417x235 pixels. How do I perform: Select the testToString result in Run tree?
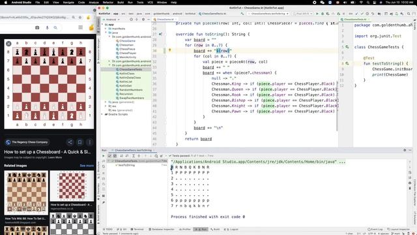126,165
